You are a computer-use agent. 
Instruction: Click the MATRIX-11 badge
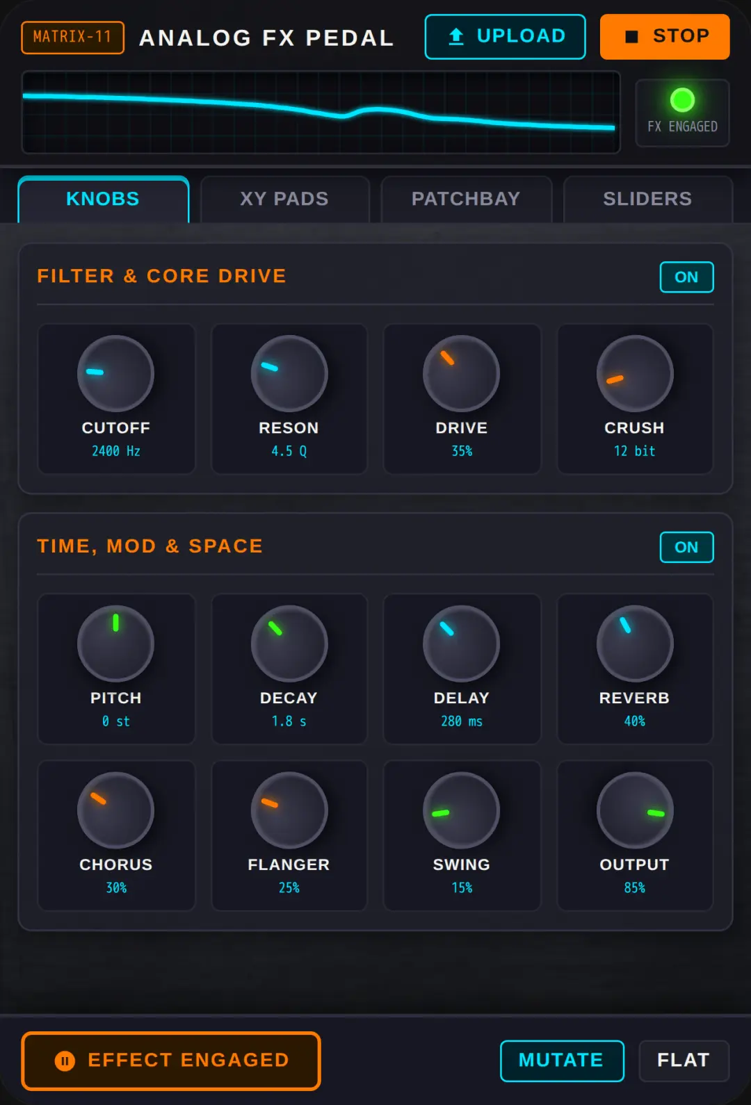pyautogui.click(x=73, y=38)
